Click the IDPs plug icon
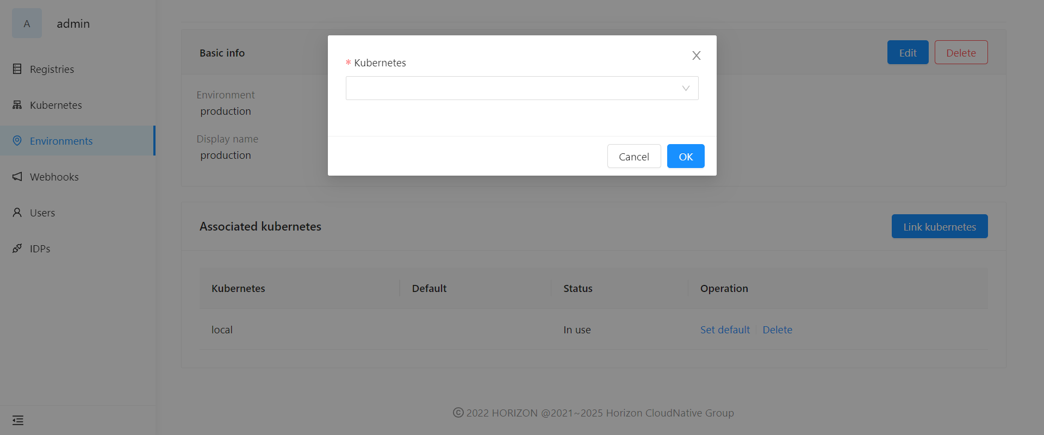This screenshot has width=1044, height=435. pos(17,248)
